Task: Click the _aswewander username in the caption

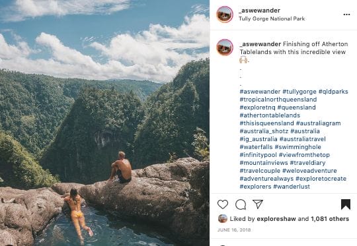Action: click(x=260, y=44)
